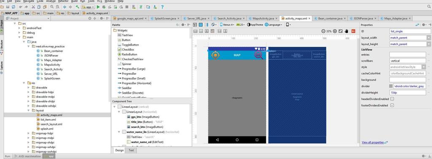The height and width of the screenshot is (159, 432).
Task: Click the Synchronize refresh icon in toolbar
Action: coord(13,7)
